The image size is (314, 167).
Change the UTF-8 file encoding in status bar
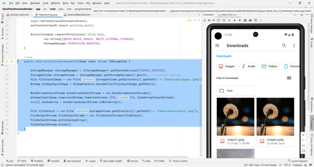287,165
